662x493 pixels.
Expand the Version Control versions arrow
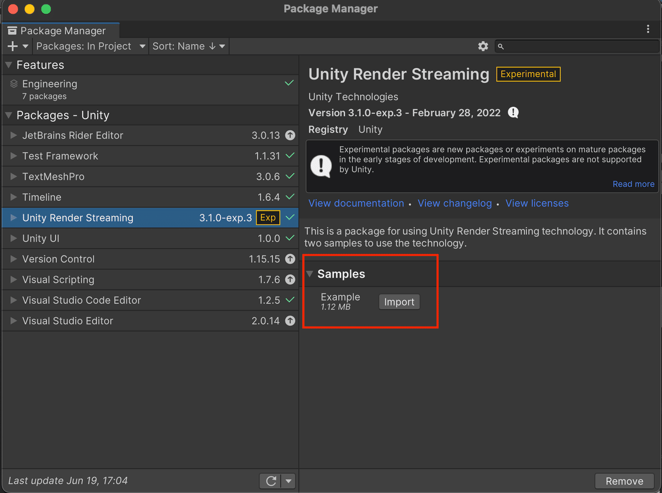pyautogui.click(x=14, y=259)
